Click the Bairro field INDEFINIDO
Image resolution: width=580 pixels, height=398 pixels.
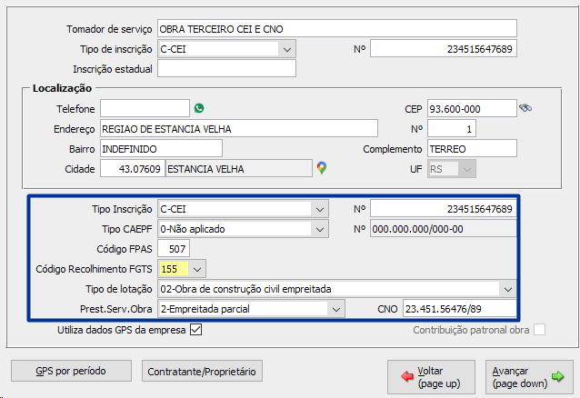click(161, 148)
